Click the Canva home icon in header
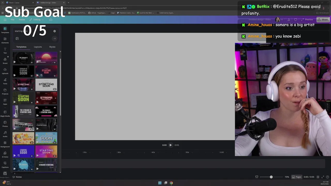331x186 pixels. [5, 20]
